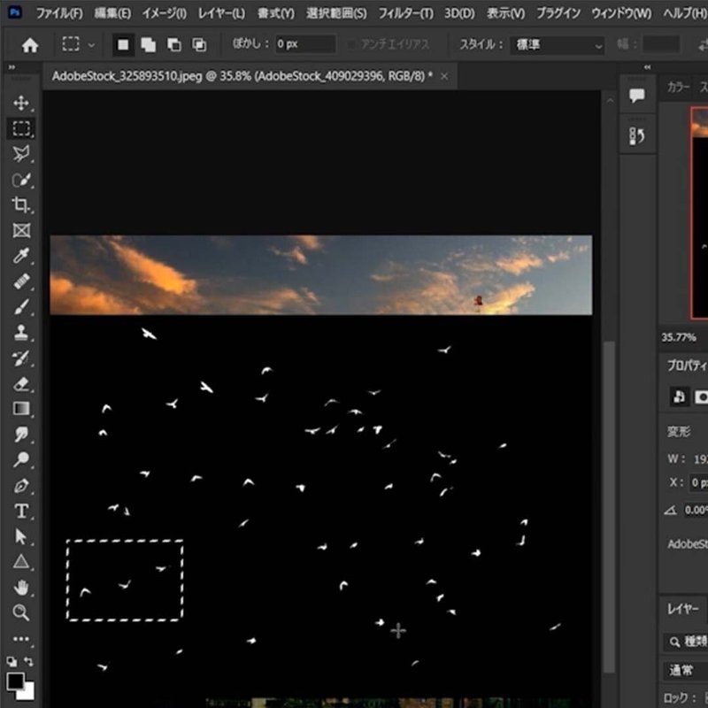Viewport: 708px width, 708px height.
Task: Open the レイヤー panel tab
Action: coord(682,609)
